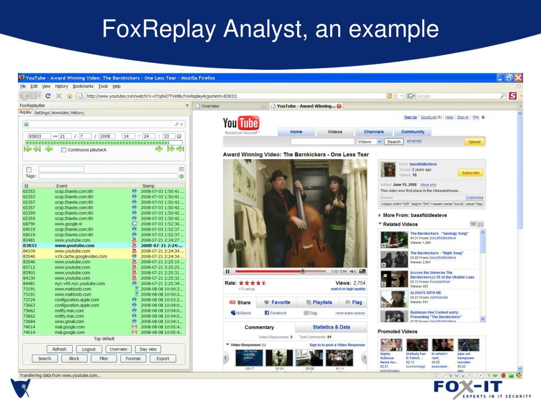Show next video responses with right arrow

pos(365,358)
